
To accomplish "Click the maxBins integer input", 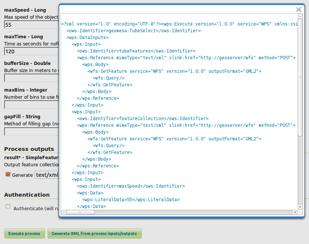I will pos(30,105).
